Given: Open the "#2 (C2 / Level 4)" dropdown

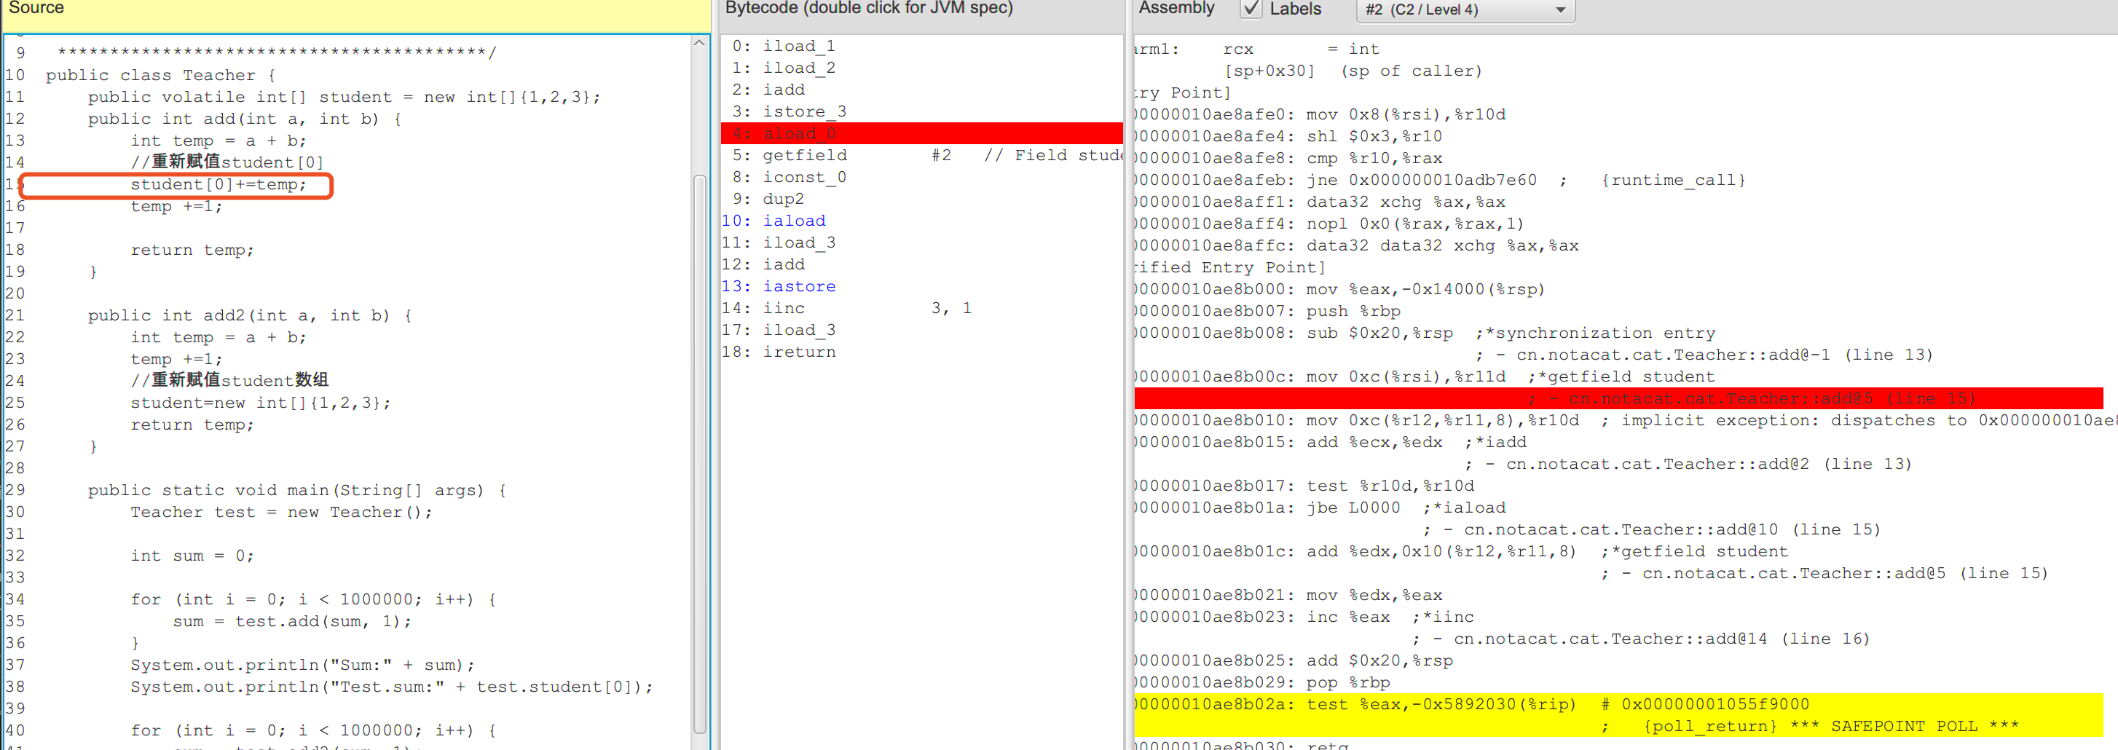Looking at the screenshot, I should pos(1465,10).
